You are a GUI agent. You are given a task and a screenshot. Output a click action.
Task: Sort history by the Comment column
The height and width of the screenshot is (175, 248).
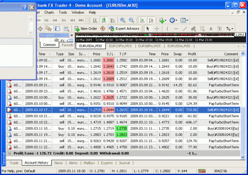pos(219,54)
